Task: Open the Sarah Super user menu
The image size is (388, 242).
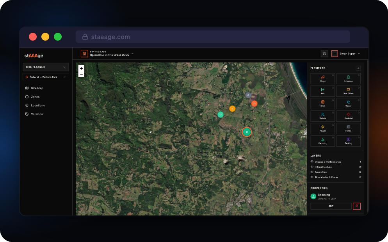Action: pos(346,53)
